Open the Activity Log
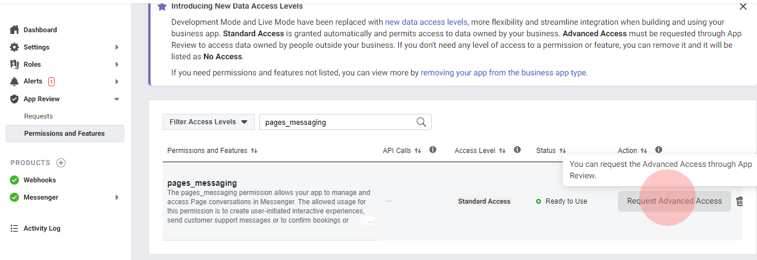The height and width of the screenshot is (260, 757). coord(41,228)
